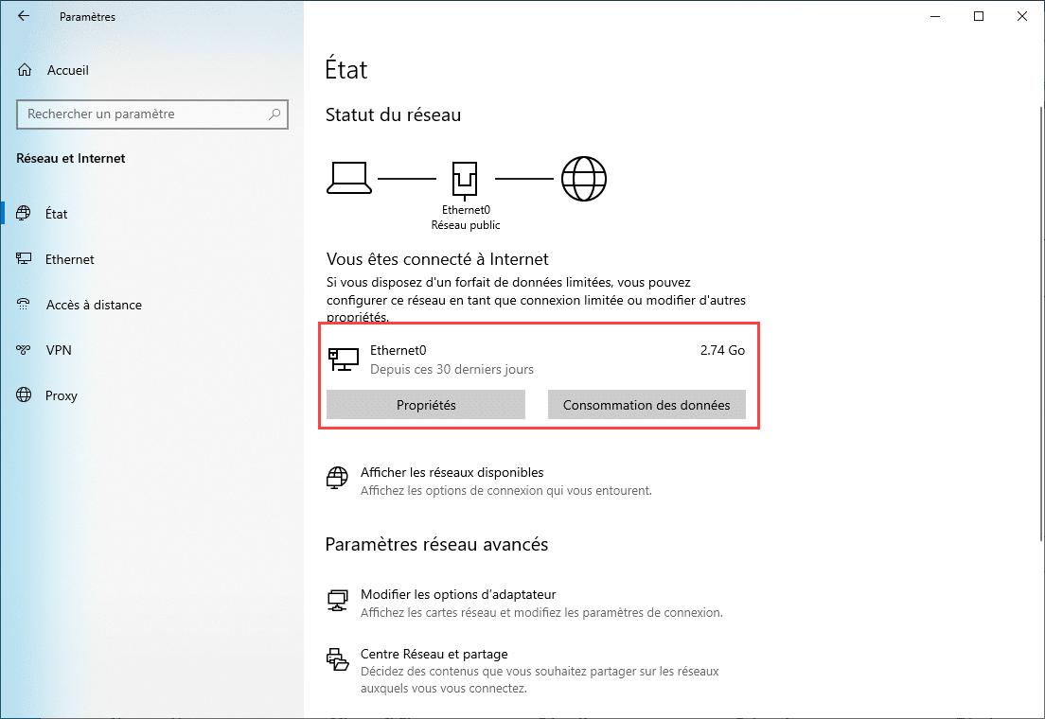This screenshot has width=1045, height=719.
Task: Minimize the Paramètres window
Action: pyautogui.click(x=935, y=16)
